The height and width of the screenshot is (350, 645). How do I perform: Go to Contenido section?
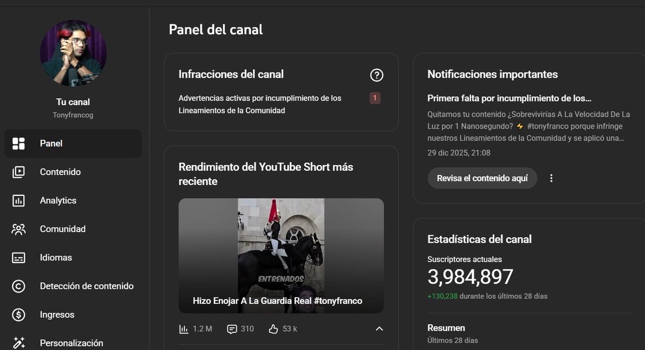tap(73, 172)
